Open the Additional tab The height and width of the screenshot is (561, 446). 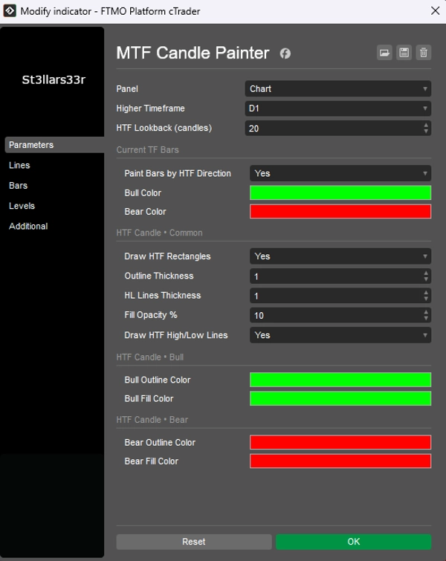tap(28, 226)
